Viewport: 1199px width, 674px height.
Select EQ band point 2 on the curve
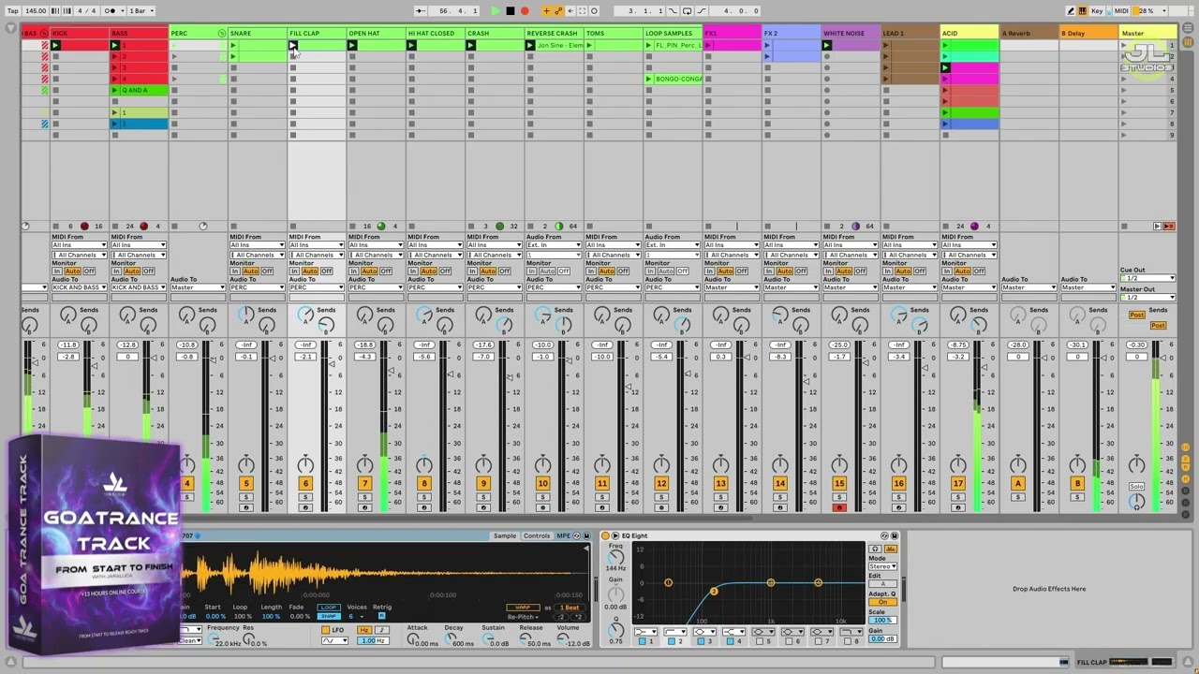coord(714,591)
